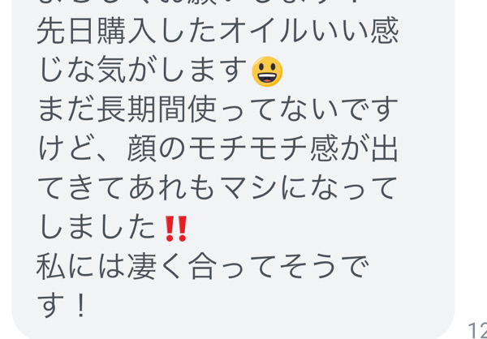Tap the phrase "使ってないです"
This screenshot has height=339, width=487.
(293, 110)
